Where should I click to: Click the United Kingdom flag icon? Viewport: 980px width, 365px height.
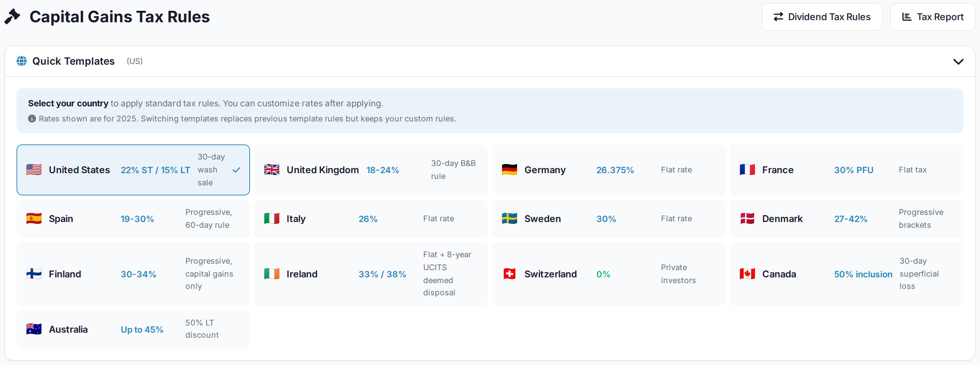point(272,170)
